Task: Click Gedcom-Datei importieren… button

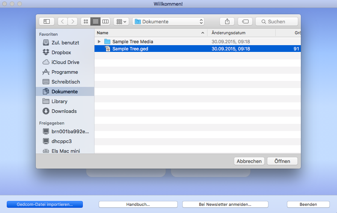Action: pos(45,204)
